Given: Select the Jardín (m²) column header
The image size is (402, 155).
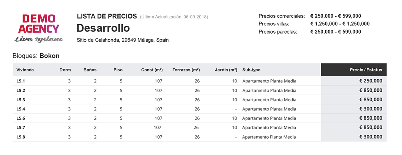Looking at the screenshot, I should (226, 70).
